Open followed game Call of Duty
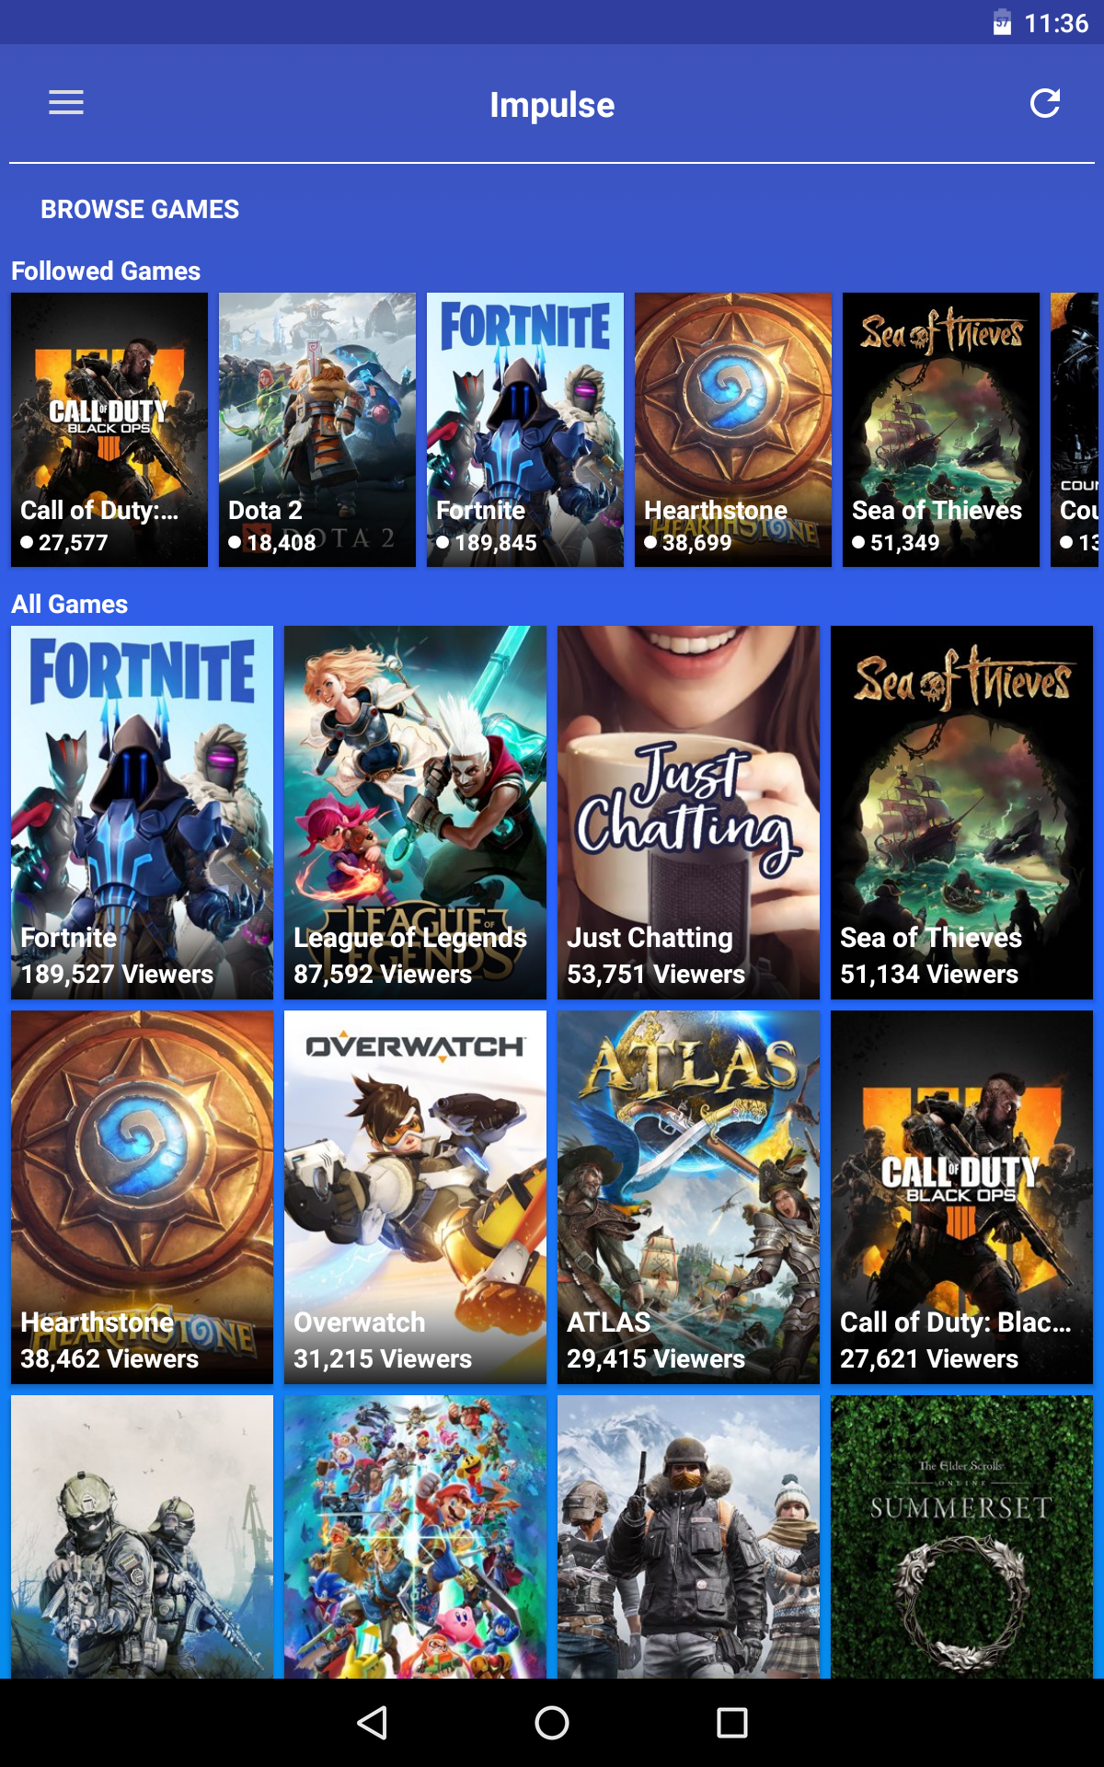Image resolution: width=1104 pixels, height=1767 pixels. coord(109,430)
